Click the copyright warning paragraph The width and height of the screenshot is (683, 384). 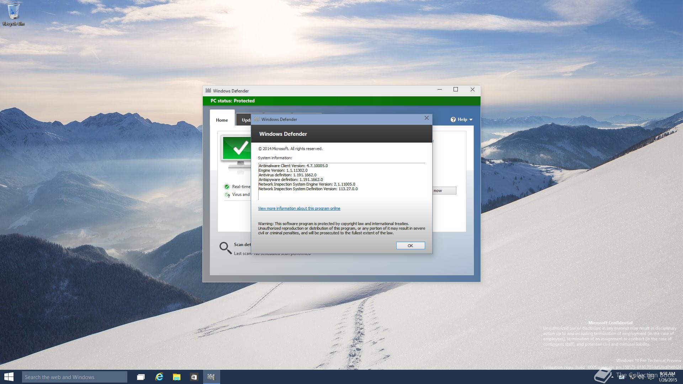[x=341, y=228]
